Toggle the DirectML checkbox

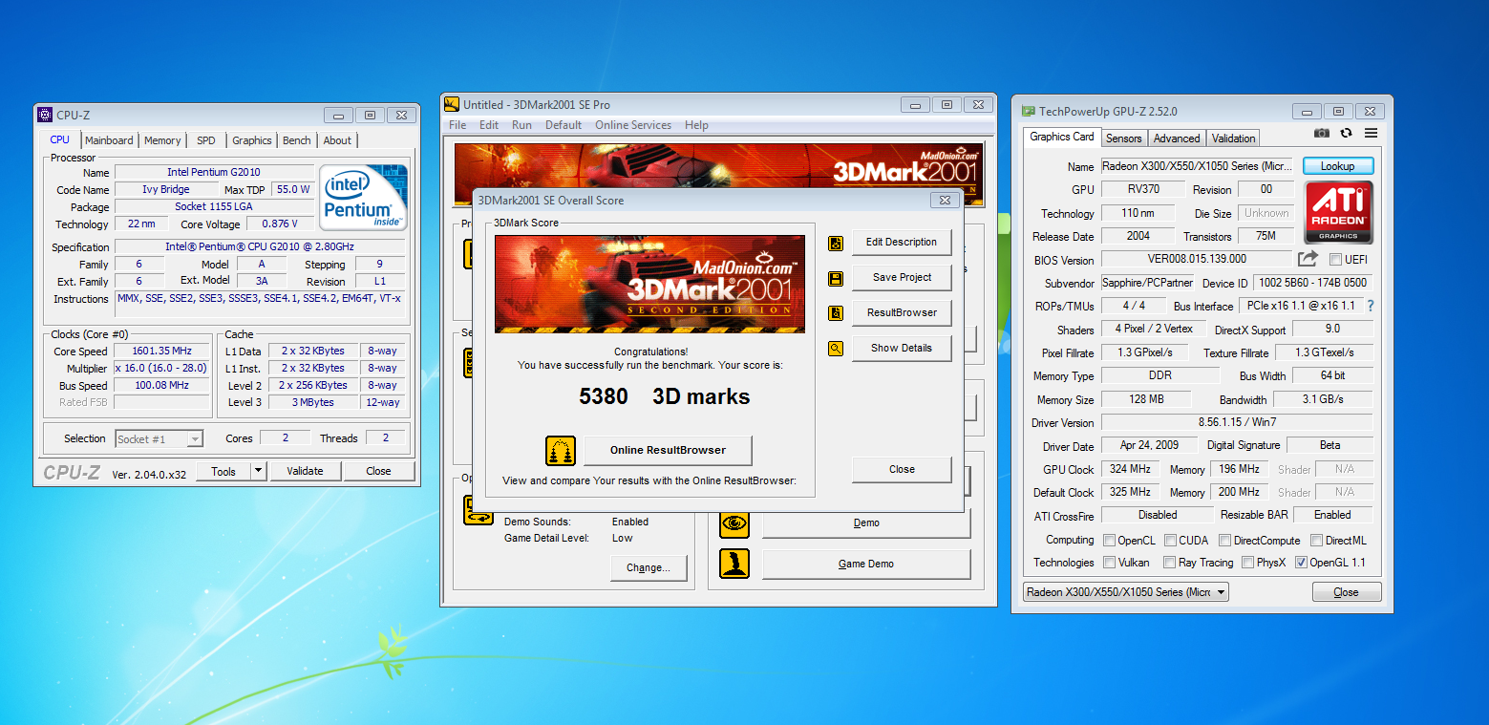tap(1317, 541)
